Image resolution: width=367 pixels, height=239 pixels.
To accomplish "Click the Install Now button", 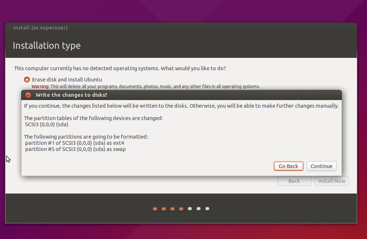I will click(x=332, y=181).
